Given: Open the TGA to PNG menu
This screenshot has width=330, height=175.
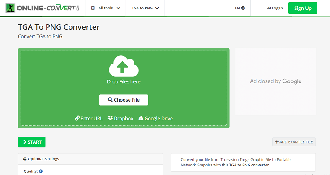Looking at the screenshot, I should [x=145, y=8].
